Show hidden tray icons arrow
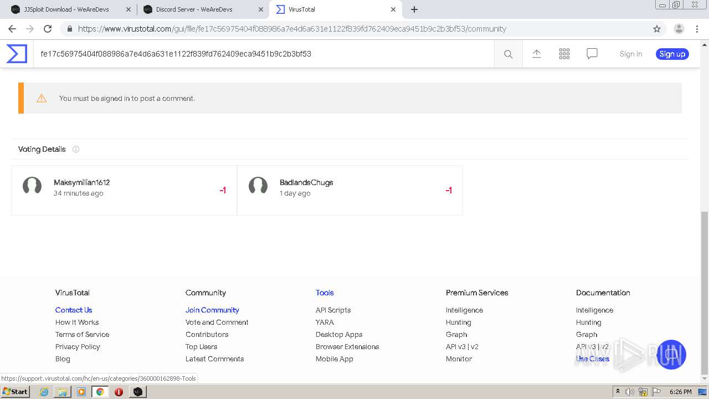Image resolution: width=709 pixels, height=399 pixels. pos(618,391)
